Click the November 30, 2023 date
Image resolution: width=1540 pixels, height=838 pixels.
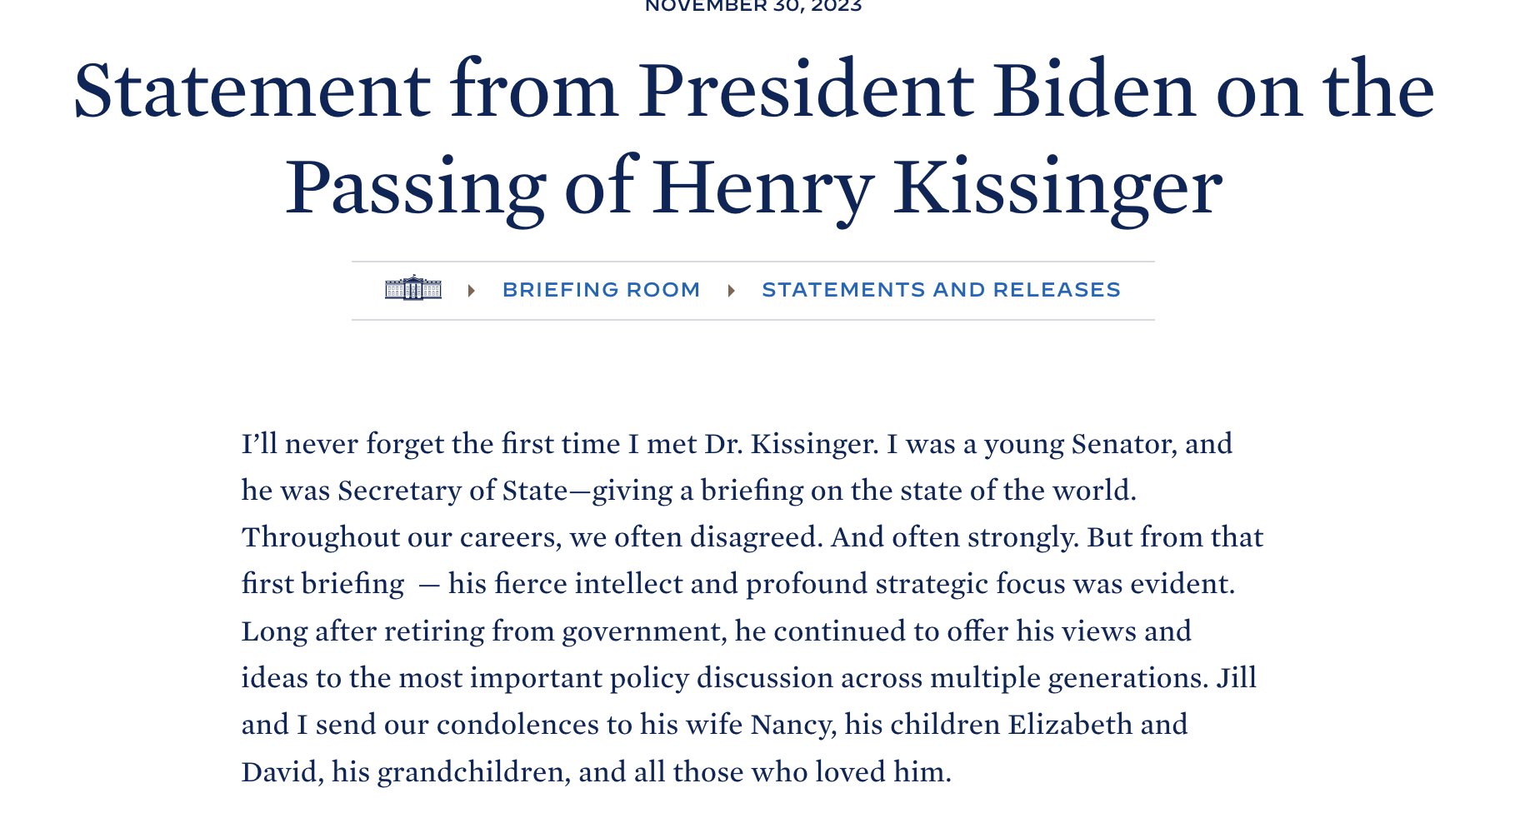click(753, 6)
